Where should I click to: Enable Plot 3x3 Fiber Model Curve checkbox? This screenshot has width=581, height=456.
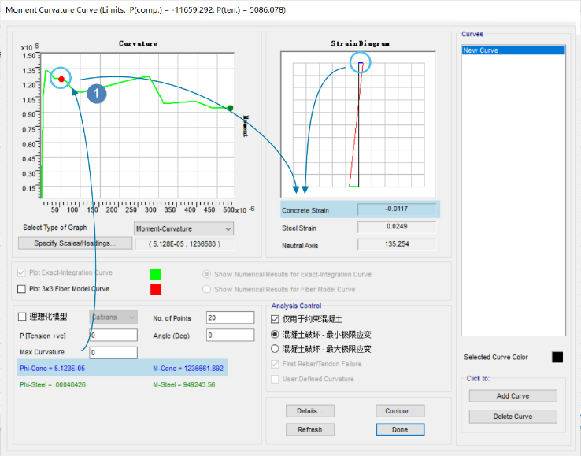(22, 289)
